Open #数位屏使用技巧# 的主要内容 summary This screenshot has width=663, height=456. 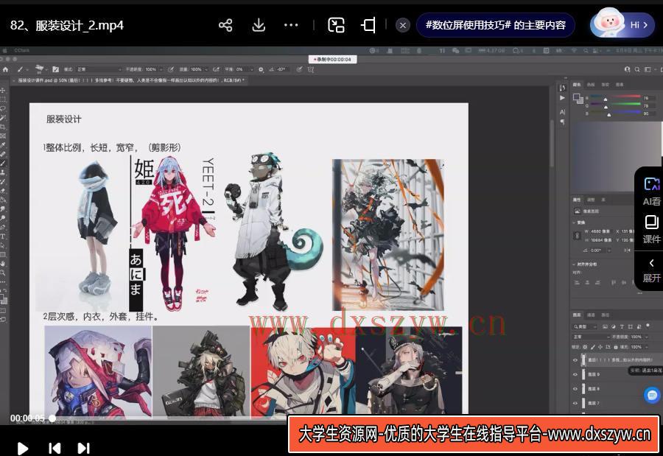coord(496,25)
